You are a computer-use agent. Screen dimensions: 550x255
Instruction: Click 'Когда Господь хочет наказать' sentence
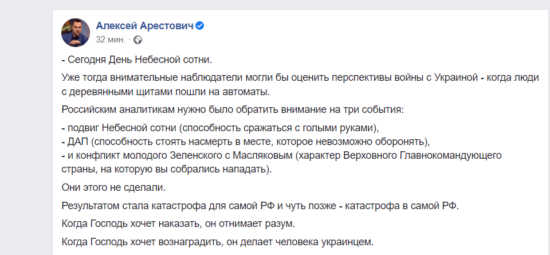(x=178, y=223)
